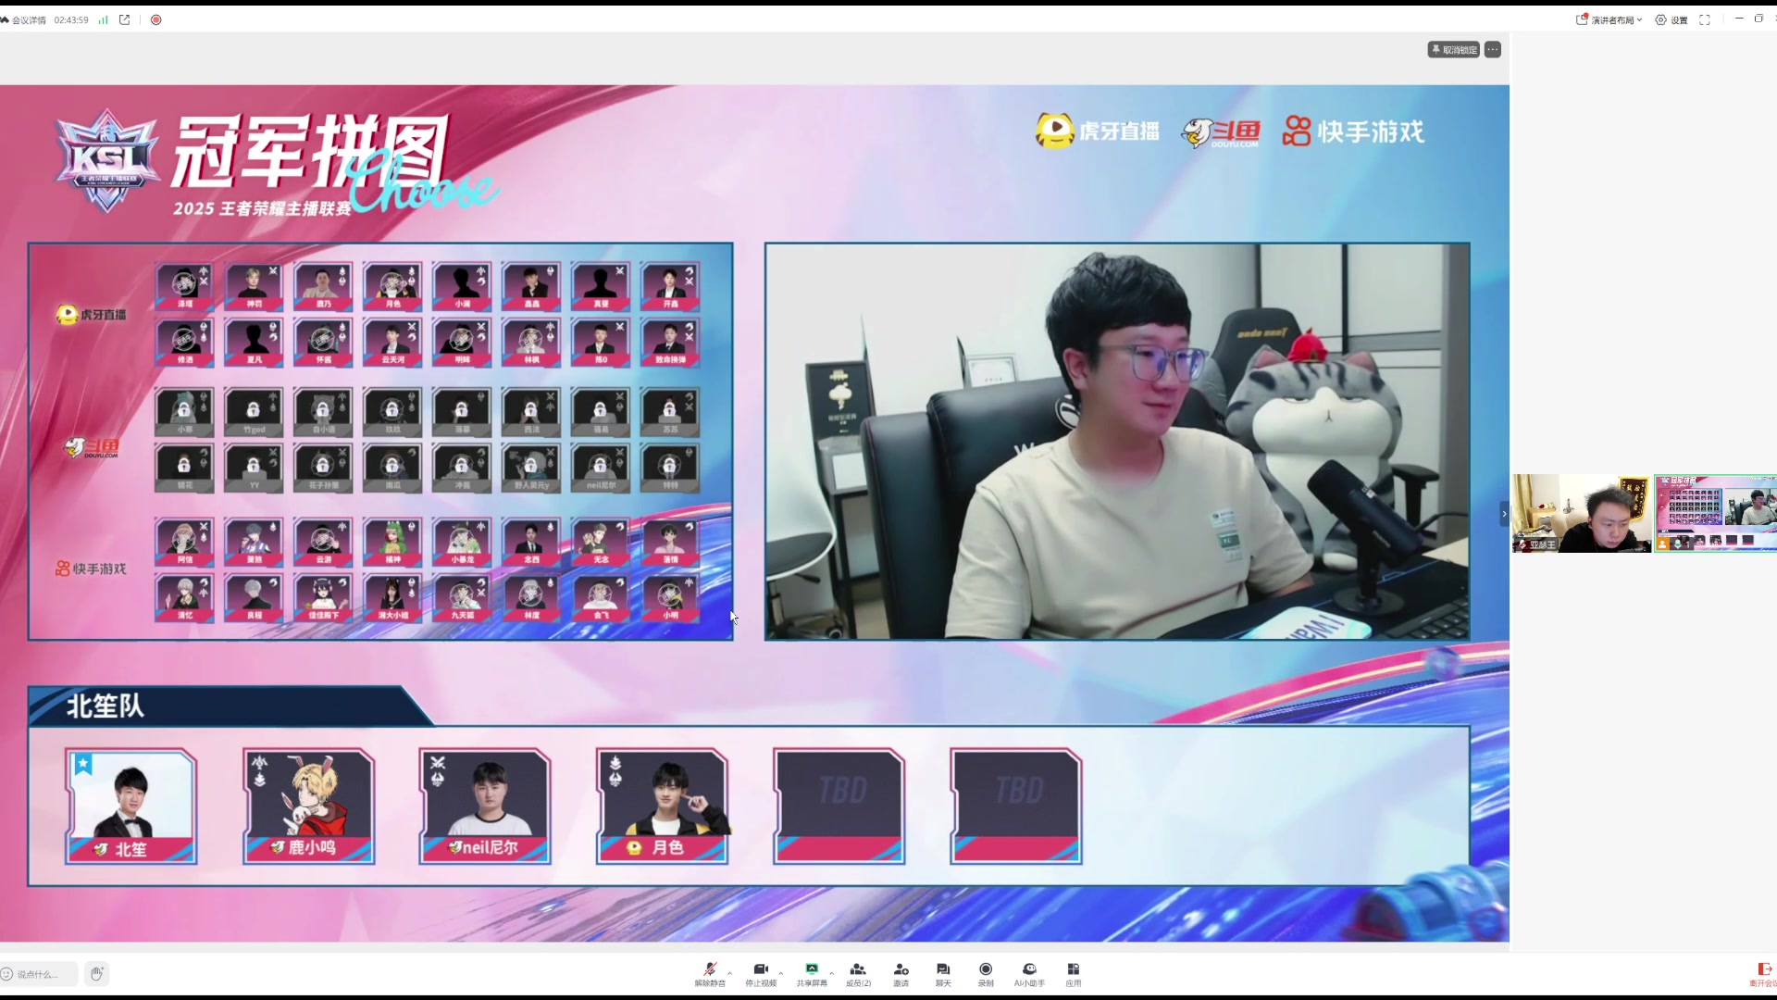Minimize the meeting window
Viewport: 1777px width, 1000px height.
point(1738,19)
